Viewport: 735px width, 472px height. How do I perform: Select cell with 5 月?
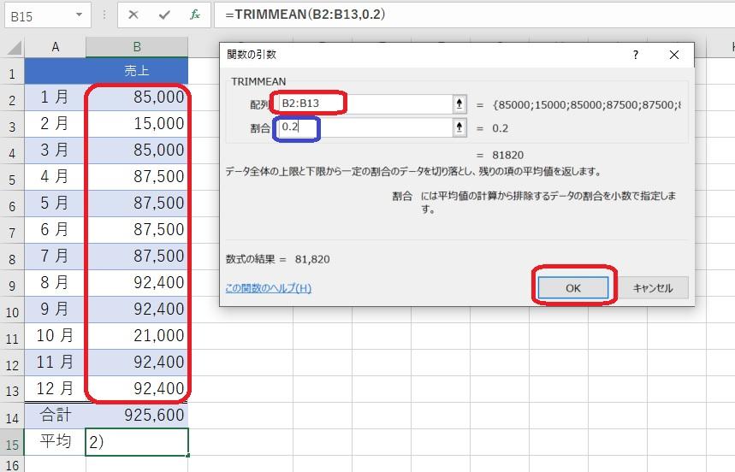click(56, 204)
